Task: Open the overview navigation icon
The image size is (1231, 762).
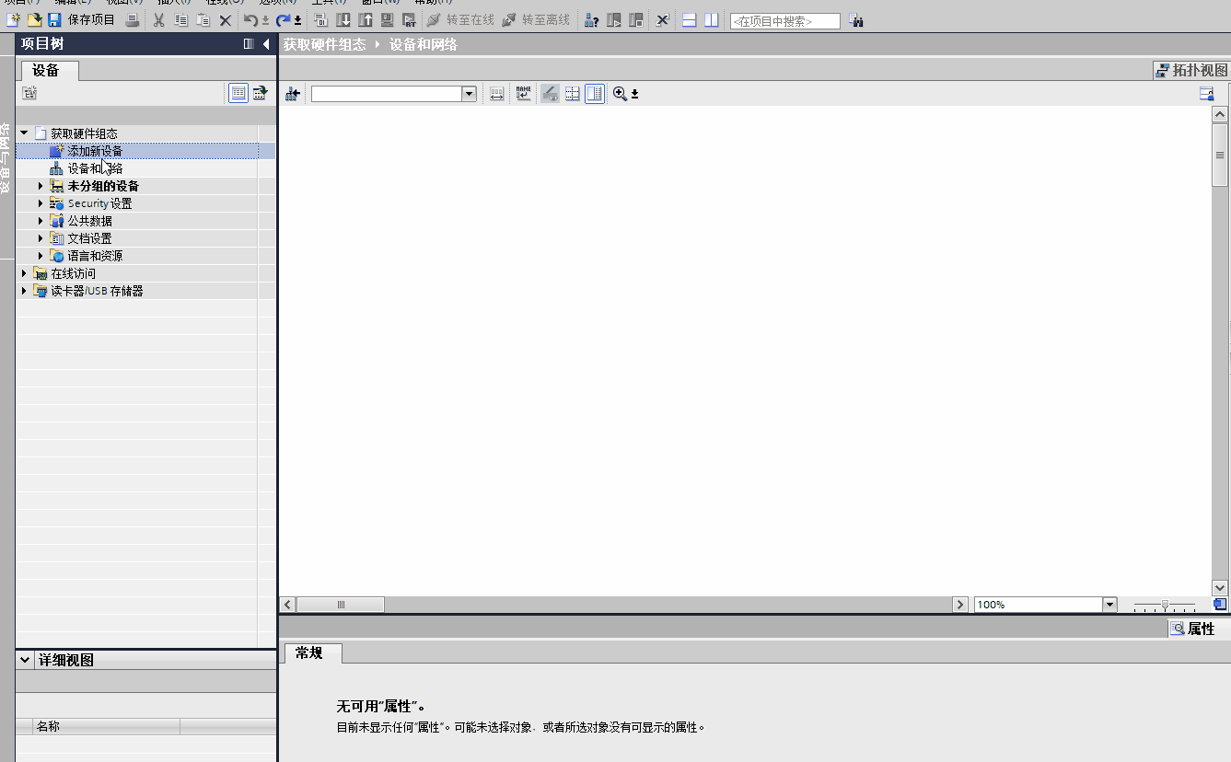Action: [1220, 605]
